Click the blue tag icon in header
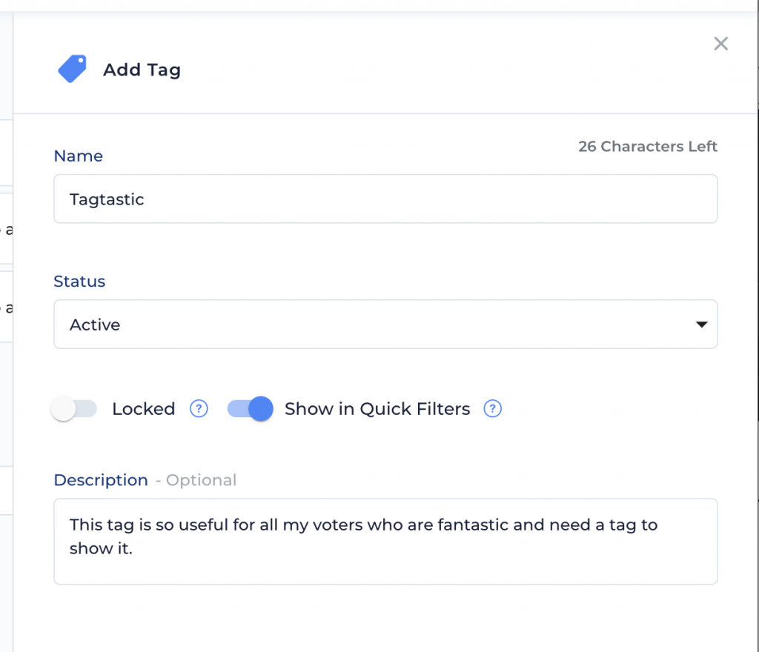 click(73, 69)
